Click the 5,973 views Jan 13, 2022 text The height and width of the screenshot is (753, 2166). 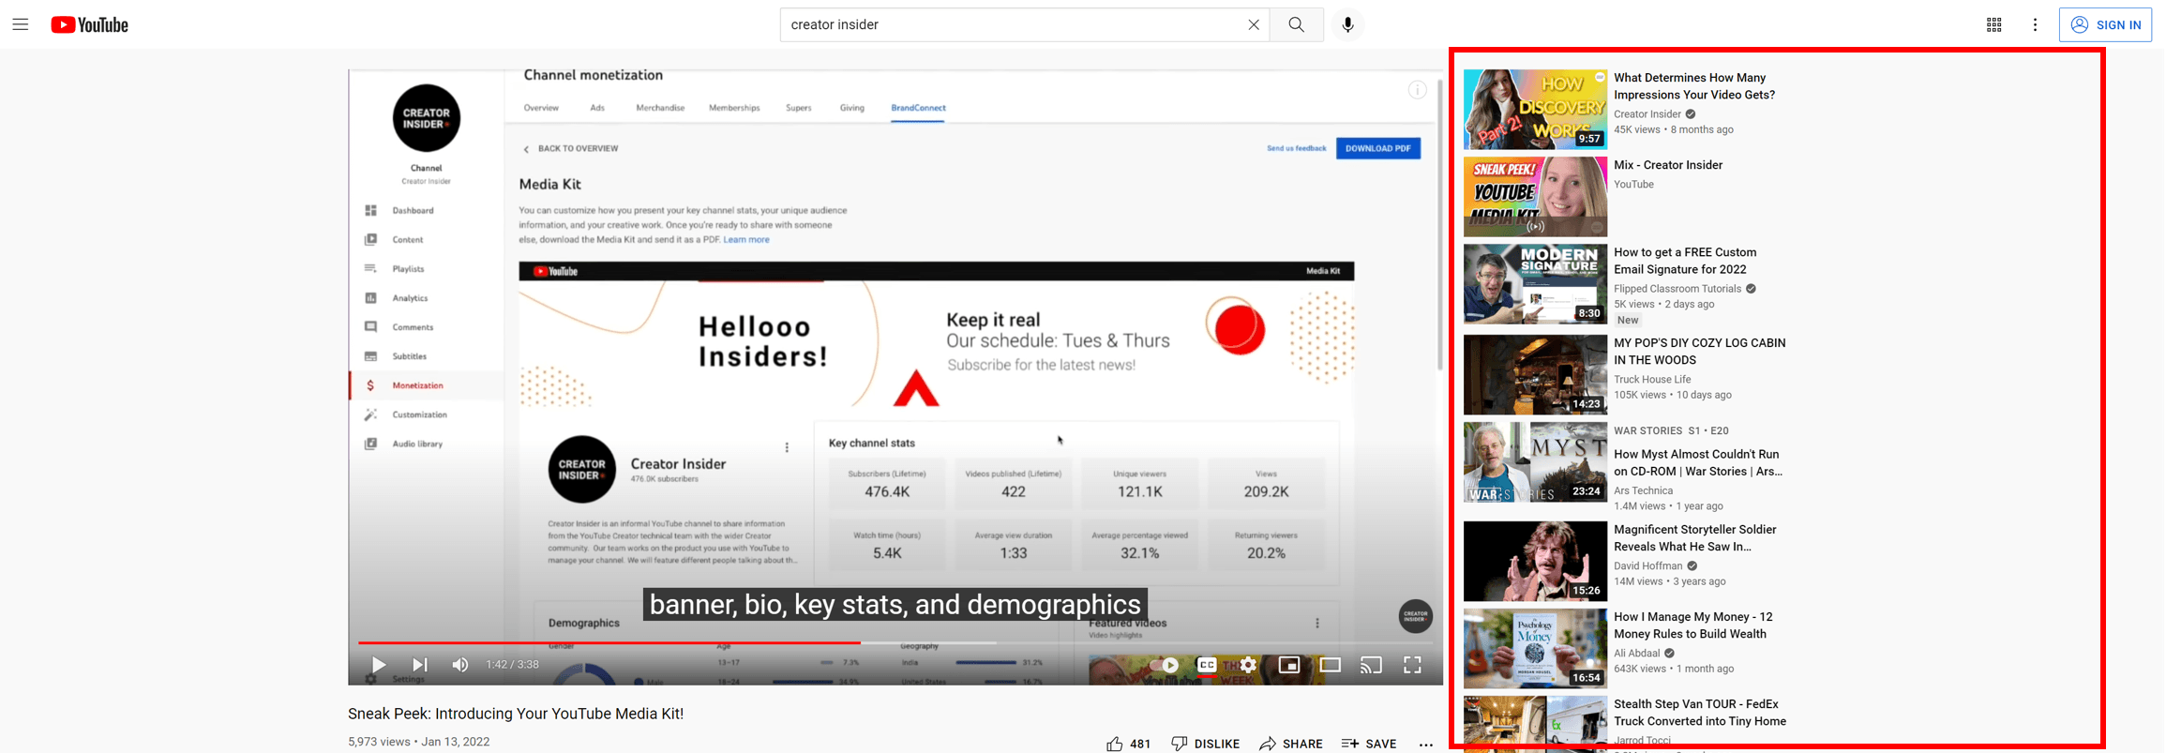tap(419, 742)
